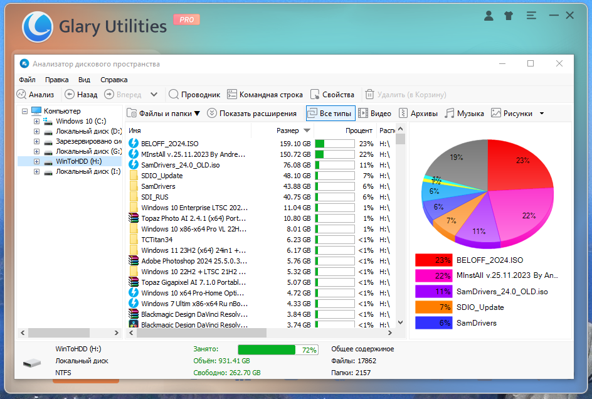Viewport: 592px width, 399px height.
Task: Sort by the Процент column header
Action: (345, 130)
